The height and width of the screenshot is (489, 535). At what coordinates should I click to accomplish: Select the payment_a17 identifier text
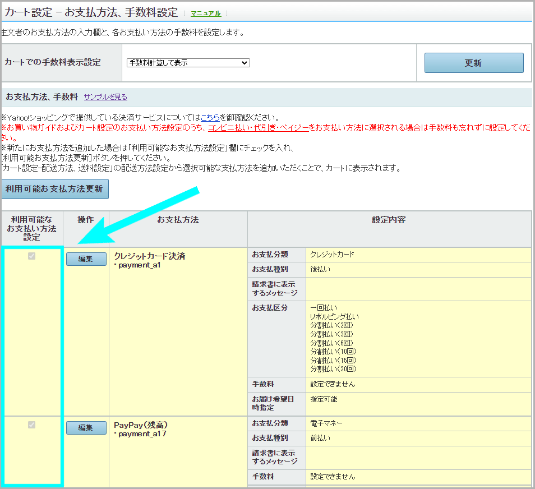(x=142, y=434)
